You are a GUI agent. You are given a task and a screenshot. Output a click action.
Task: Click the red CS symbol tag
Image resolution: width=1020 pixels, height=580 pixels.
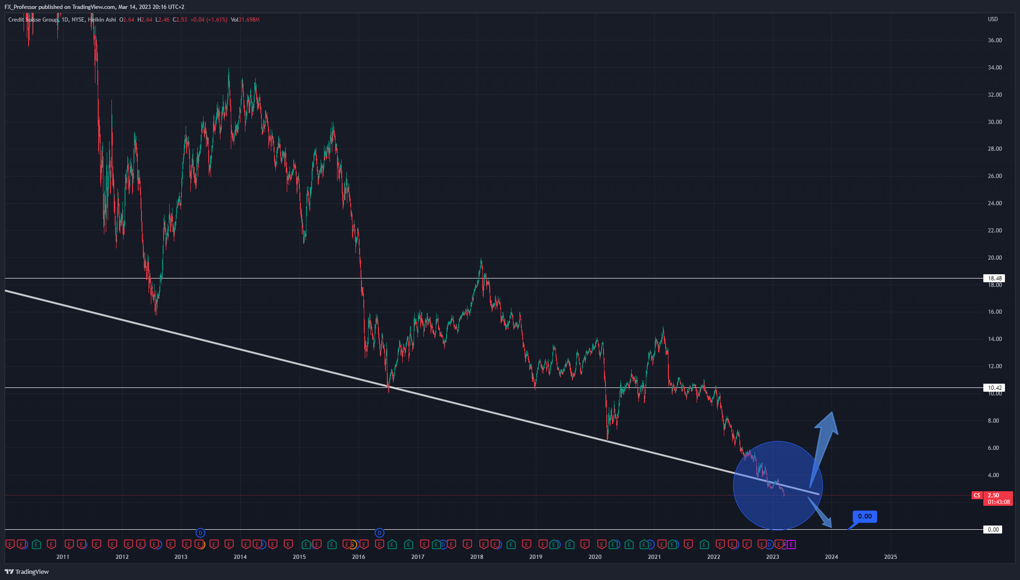[x=977, y=495]
